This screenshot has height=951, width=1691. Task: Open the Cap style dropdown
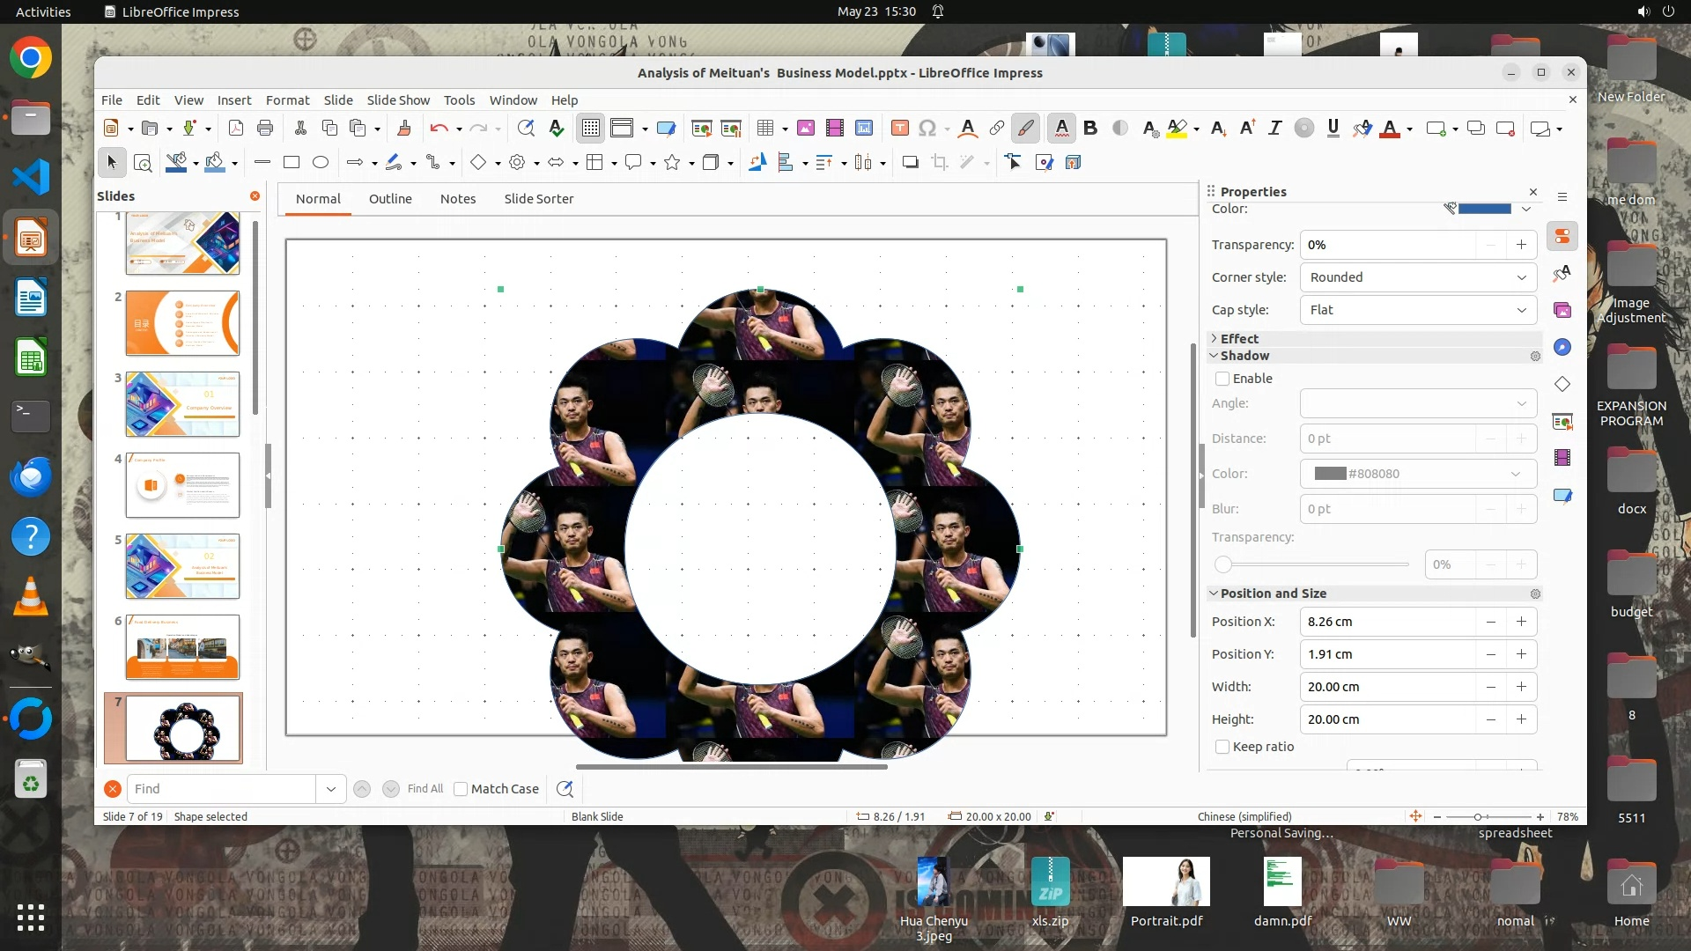(1418, 310)
